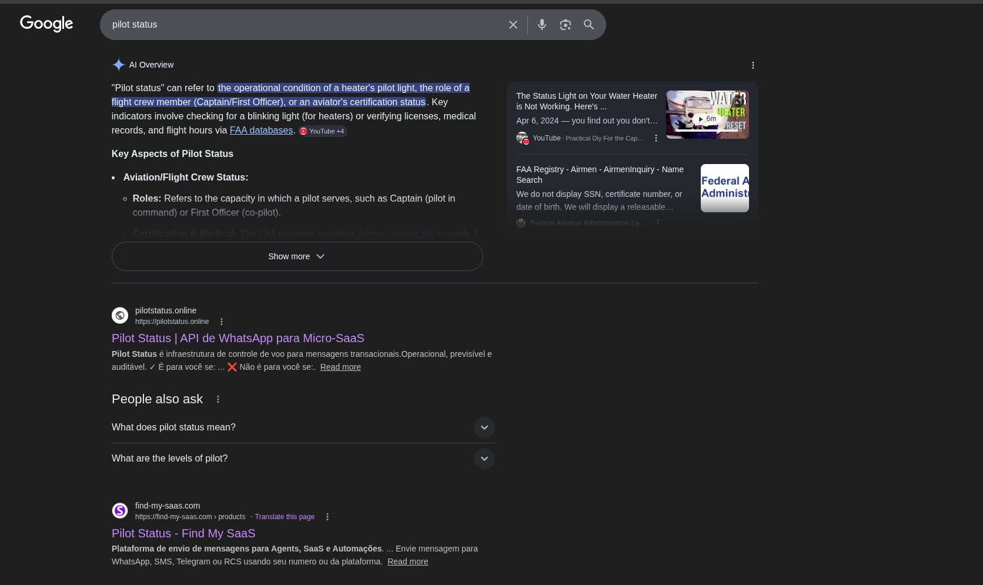Image resolution: width=983 pixels, height=585 pixels.
Task: Click the Google logo
Action: tap(46, 24)
